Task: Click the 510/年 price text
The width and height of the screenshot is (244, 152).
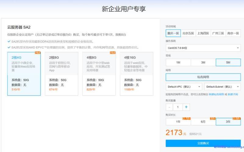Action: 16,89
